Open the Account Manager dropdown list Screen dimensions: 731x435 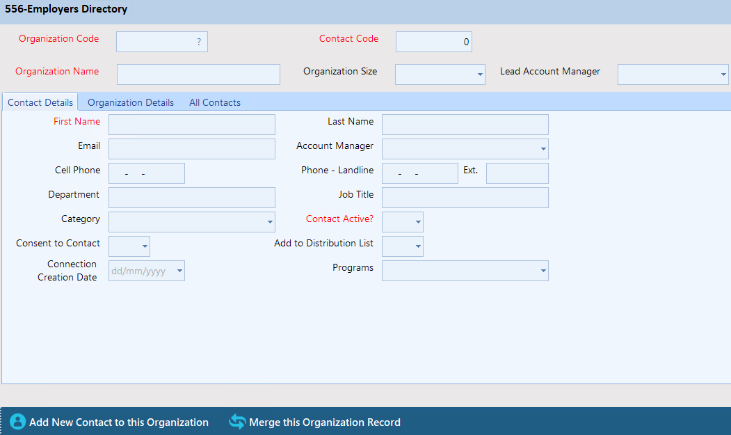(543, 149)
